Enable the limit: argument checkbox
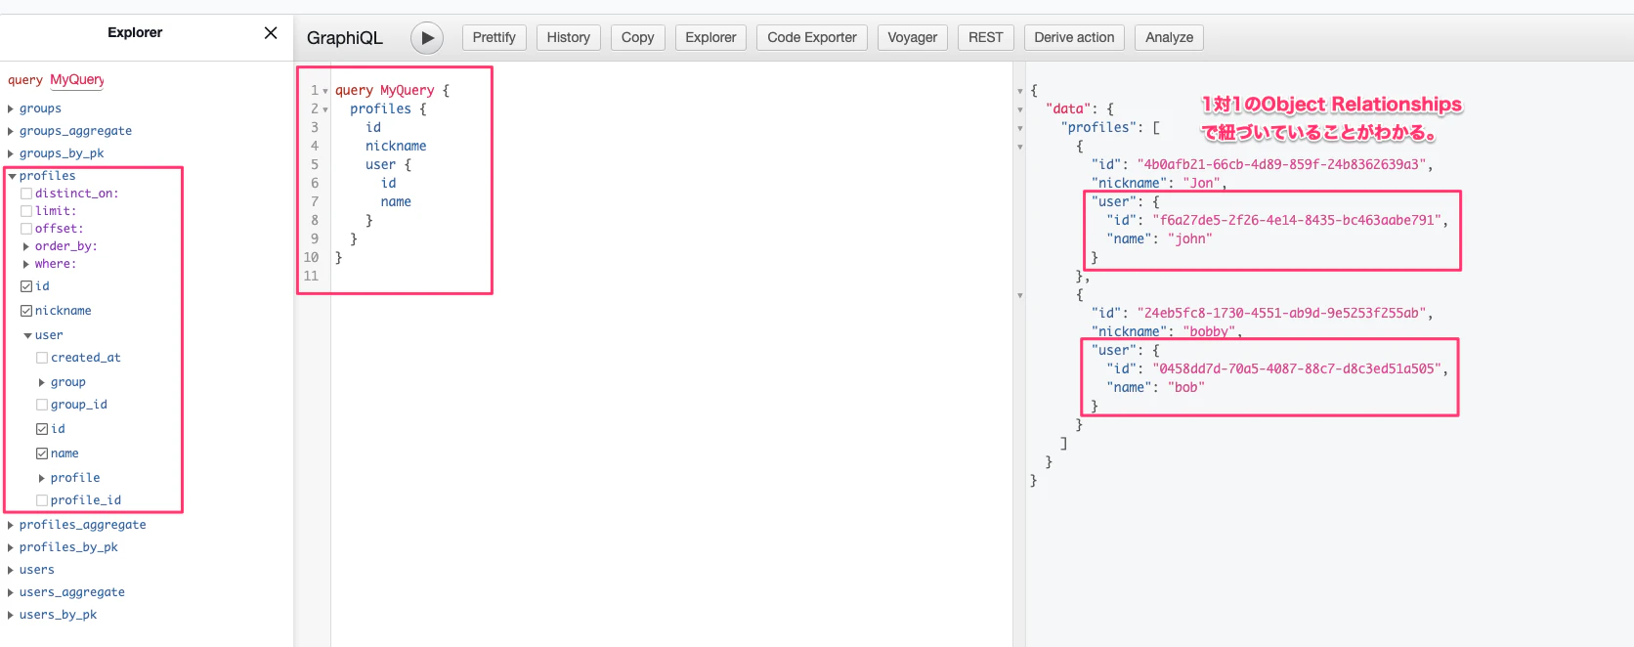The image size is (1634, 647). pos(26,211)
